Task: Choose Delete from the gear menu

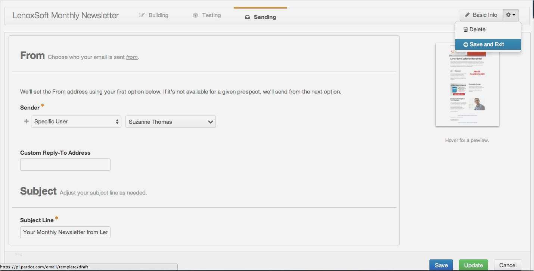Action: (488, 29)
